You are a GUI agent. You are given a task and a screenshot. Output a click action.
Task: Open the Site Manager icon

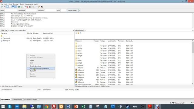click(2, 7)
